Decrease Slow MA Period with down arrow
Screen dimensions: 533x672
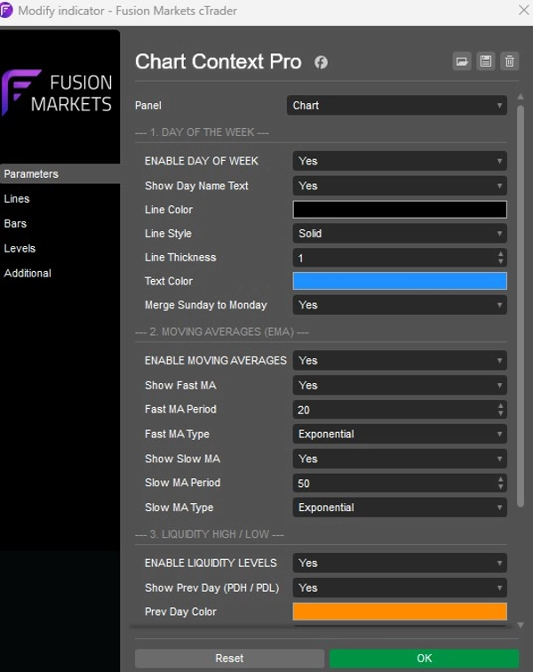[500, 486]
